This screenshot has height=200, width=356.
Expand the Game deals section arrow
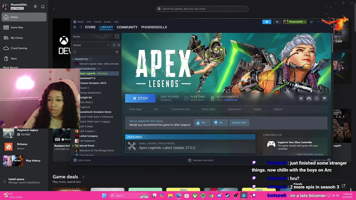point(83,177)
